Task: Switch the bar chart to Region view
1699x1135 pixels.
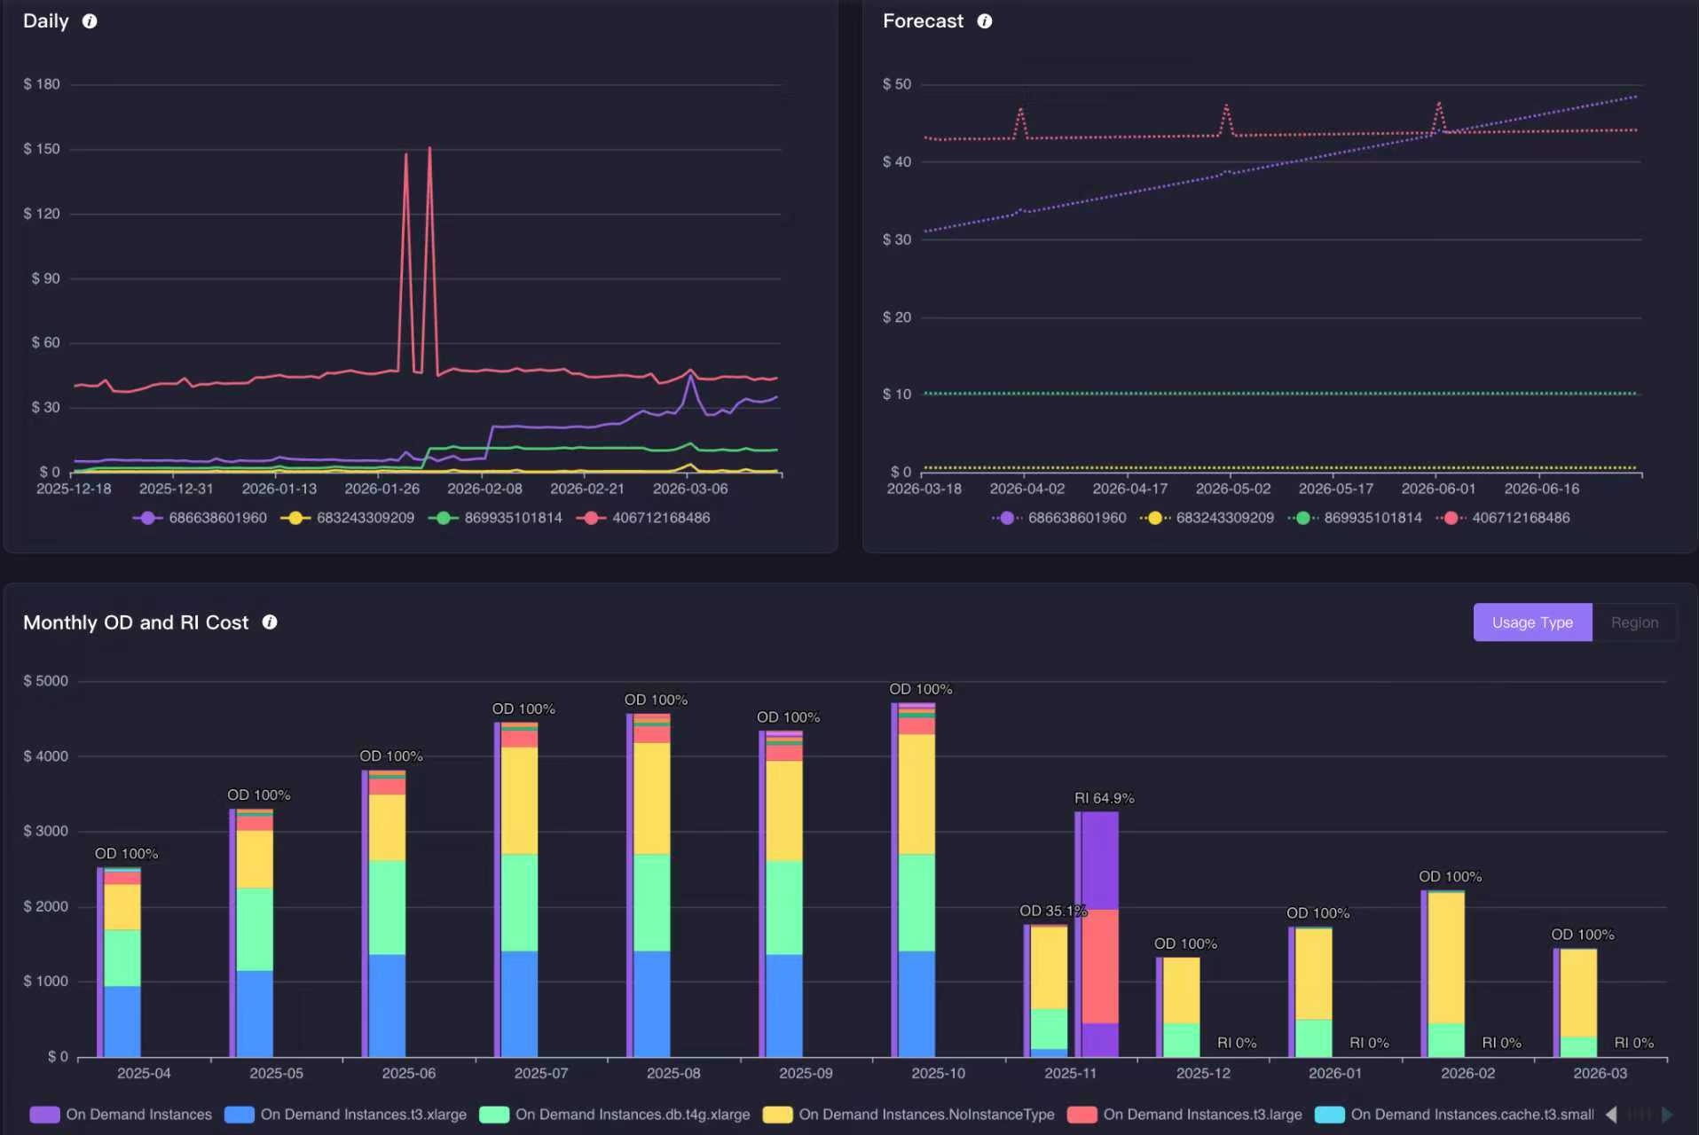Action: (1635, 622)
